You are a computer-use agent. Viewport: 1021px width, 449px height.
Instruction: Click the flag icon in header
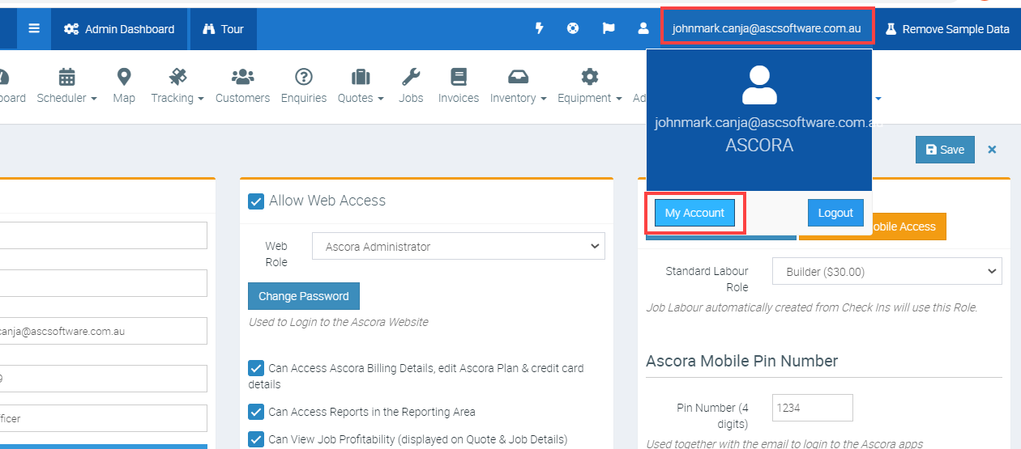[x=608, y=29]
